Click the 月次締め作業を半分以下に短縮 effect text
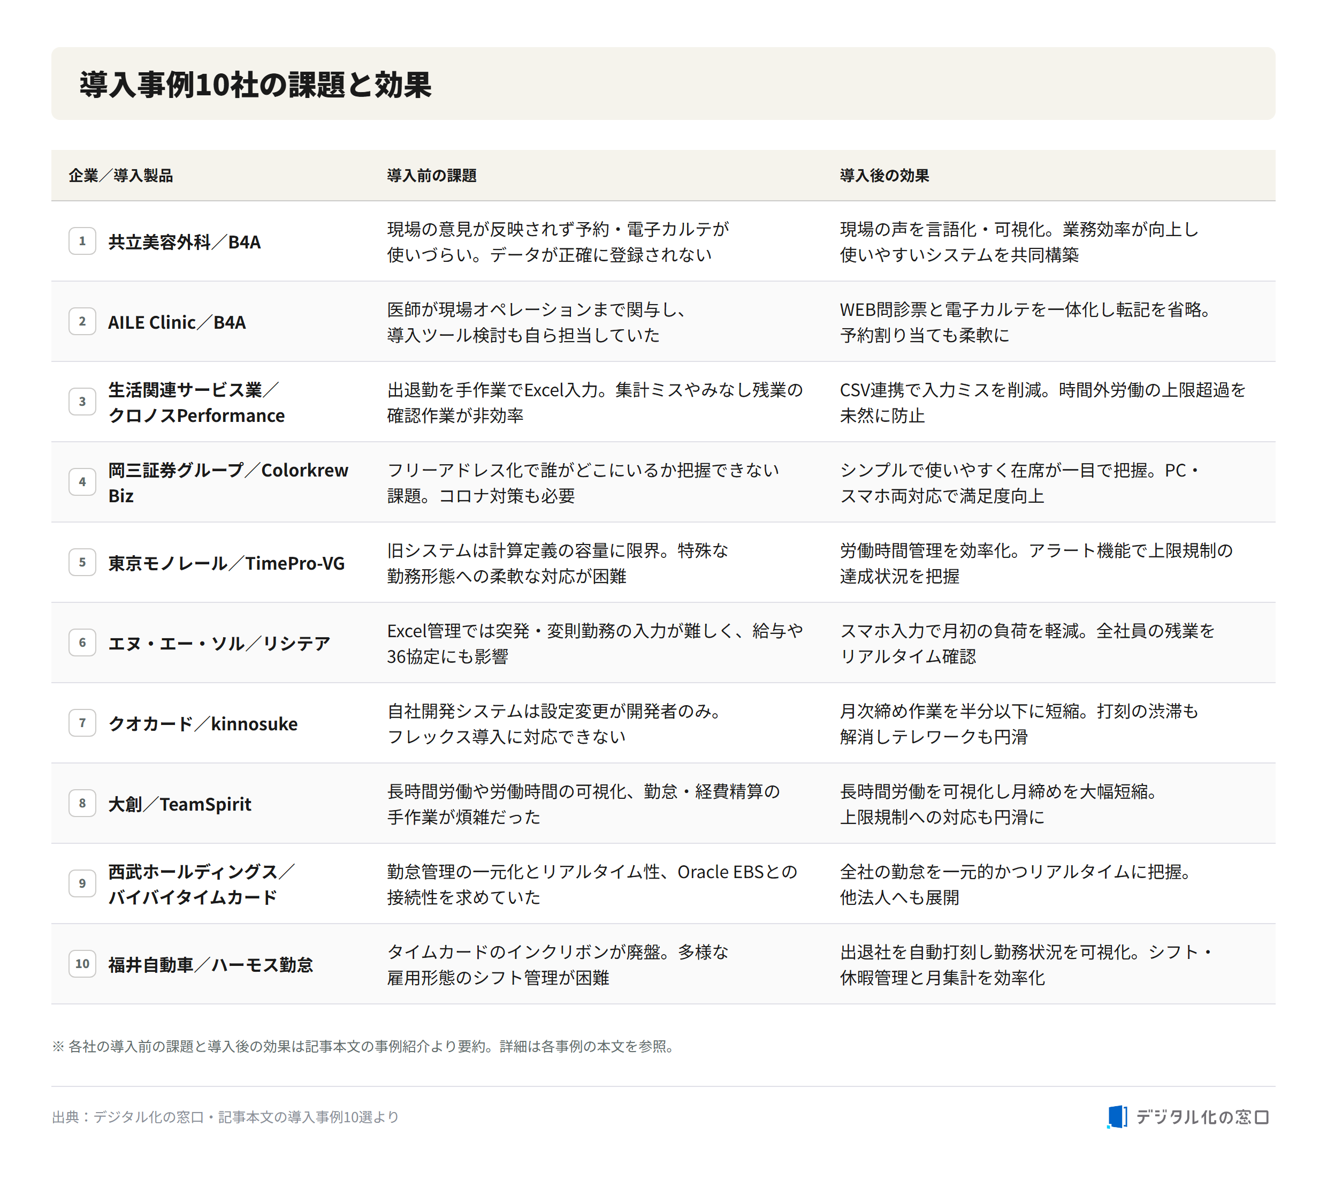The height and width of the screenshot is (1179, 1327). [1019, 724]
